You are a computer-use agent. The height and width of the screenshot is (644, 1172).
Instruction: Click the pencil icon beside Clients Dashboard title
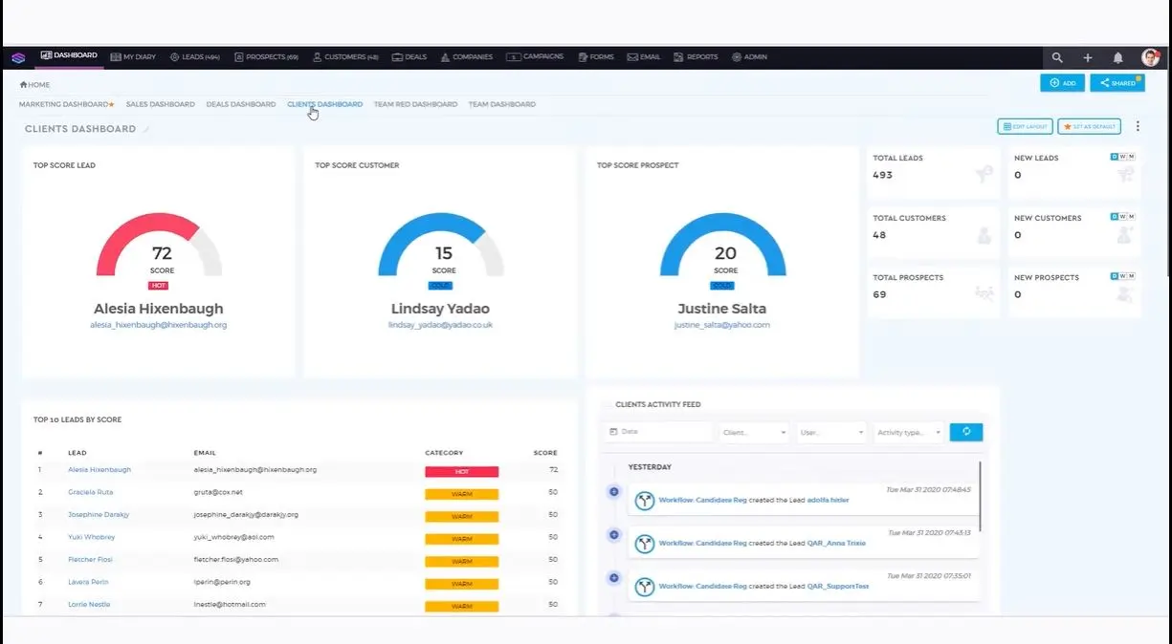[x=146, y=129]
